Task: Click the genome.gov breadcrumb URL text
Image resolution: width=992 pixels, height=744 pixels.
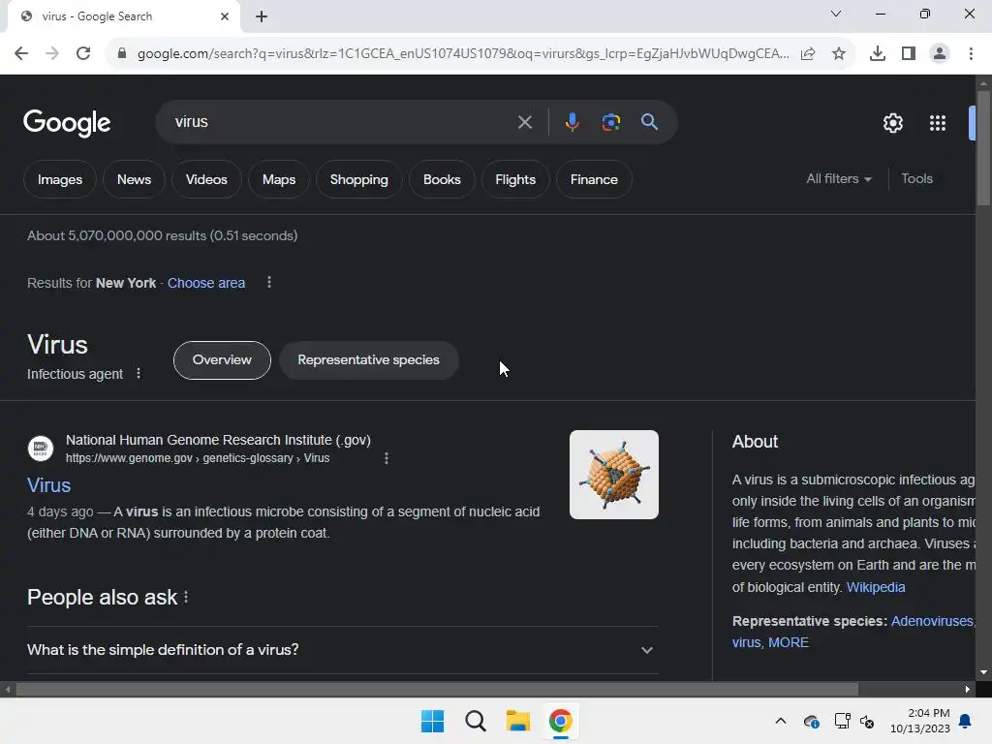Action: [x=198, y=458]
